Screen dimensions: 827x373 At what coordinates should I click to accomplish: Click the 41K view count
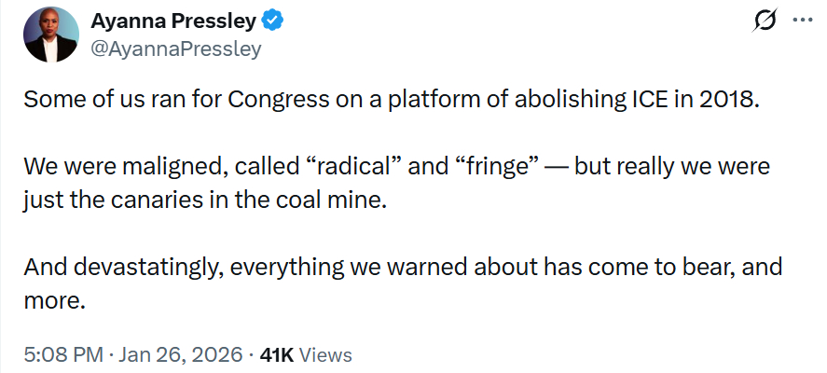tap(277, 354)
